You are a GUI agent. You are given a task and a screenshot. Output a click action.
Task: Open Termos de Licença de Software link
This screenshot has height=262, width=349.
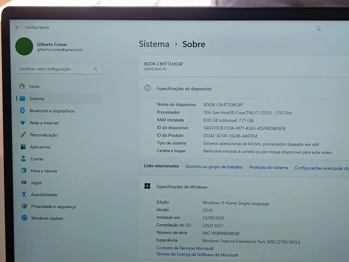coord(197,255)
